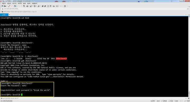Open the 편집(E) menu
The height and width of the screenshot is (102, 190).
coord(9,3)
